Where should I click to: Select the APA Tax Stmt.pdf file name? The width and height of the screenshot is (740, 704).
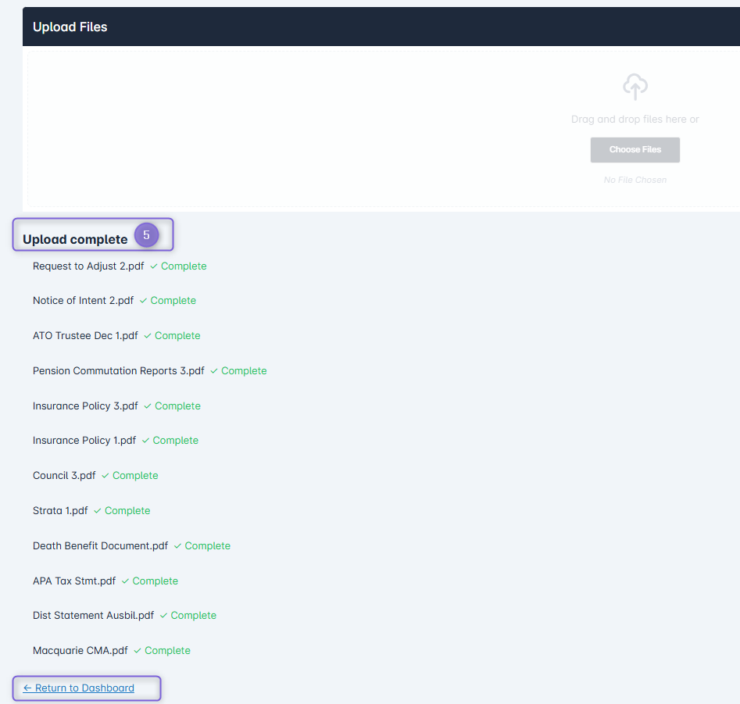(x=74, y=581)
